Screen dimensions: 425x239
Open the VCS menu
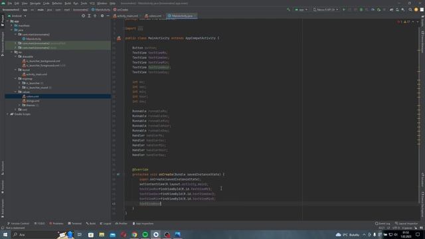92,3
